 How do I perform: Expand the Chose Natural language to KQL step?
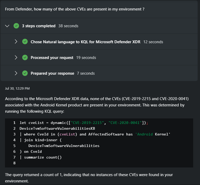(16, 42)
